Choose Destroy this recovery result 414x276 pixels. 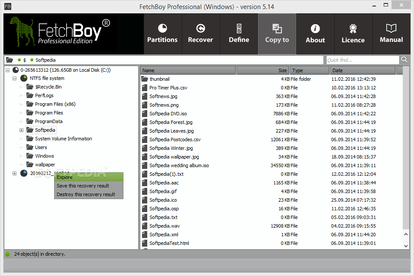tap(89, 195)
